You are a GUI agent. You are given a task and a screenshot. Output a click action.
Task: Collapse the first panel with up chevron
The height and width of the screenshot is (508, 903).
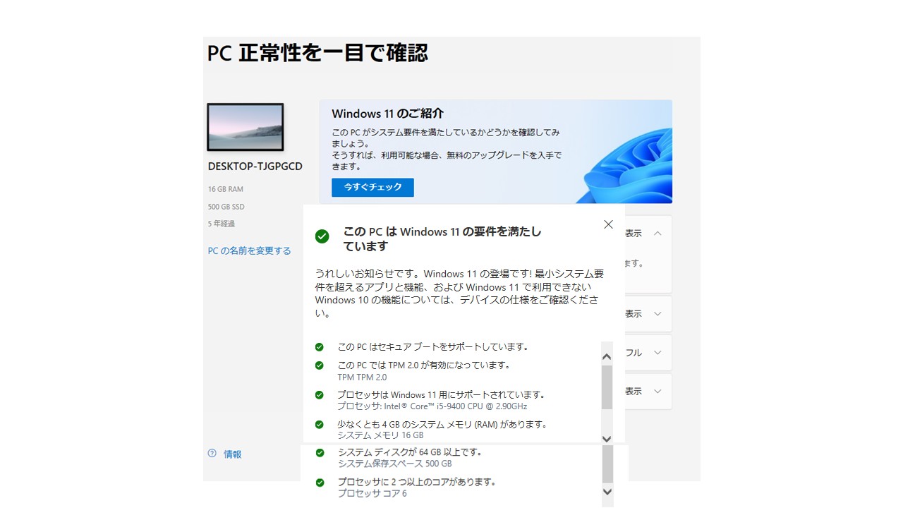point(657,234)
